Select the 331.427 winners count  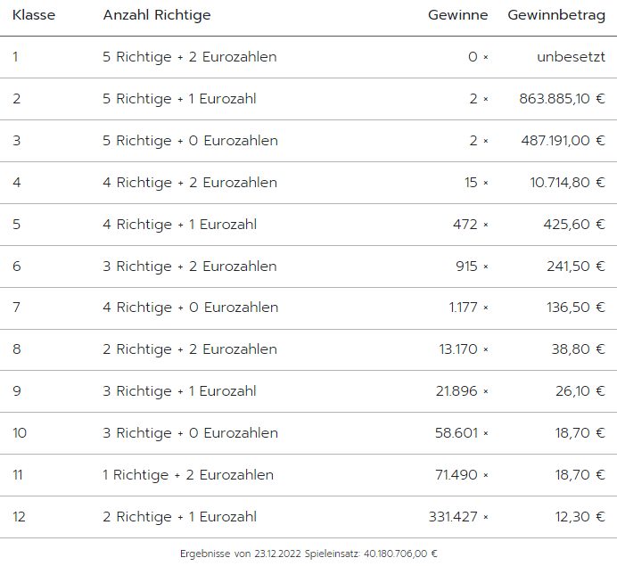[453, 517]
